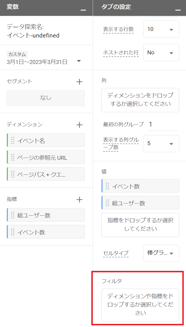Image resolution: width=186 pixels, height=327 pixels.
Task: Click the 列 dimension drop zone
Action: 140,100
